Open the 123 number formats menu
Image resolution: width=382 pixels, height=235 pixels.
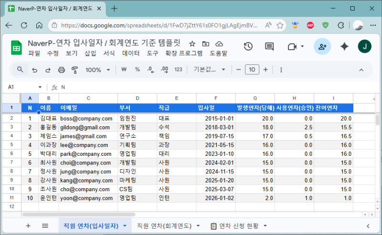pos(178,70)
